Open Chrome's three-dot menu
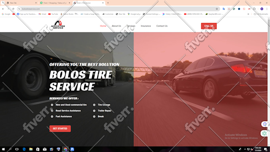Image resolution: width=270 pixels, height=152 pixels. [267, 9]
